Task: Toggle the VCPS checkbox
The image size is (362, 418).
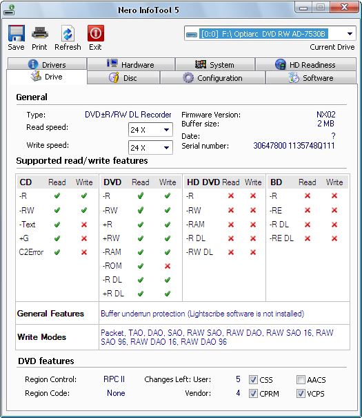Action: [x=301, y=394]
